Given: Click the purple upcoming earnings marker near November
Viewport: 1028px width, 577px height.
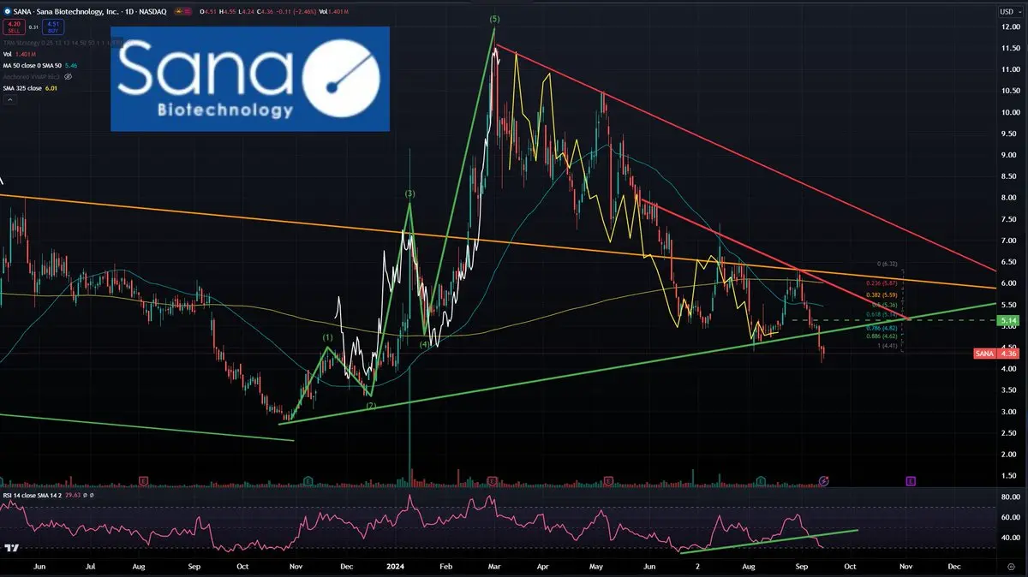Looking at the screenshot, I should point(911,481).
